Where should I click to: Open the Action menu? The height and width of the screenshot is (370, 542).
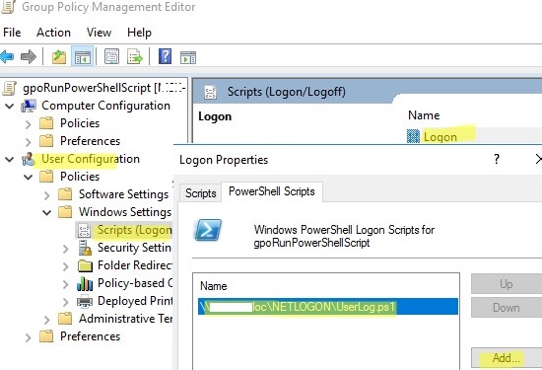pyautogui.click(x=53, y=33)
